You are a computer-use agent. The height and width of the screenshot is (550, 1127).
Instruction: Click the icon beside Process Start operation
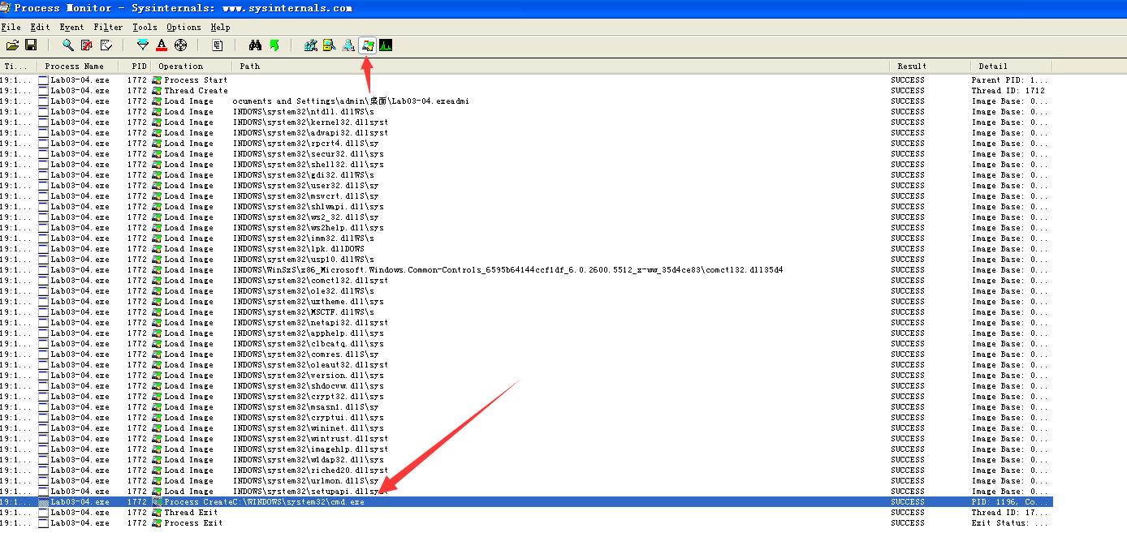point(157,80)
